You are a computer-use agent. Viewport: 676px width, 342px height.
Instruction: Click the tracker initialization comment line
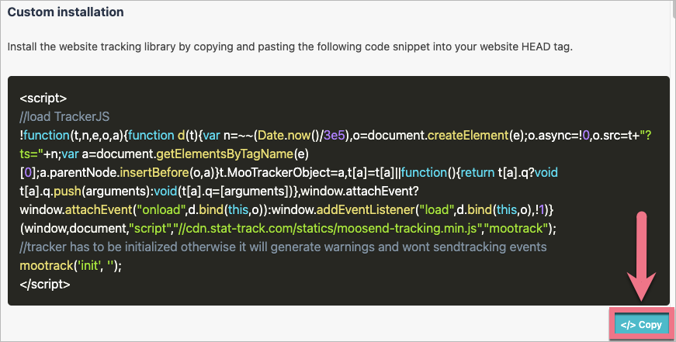coord(283,247)
